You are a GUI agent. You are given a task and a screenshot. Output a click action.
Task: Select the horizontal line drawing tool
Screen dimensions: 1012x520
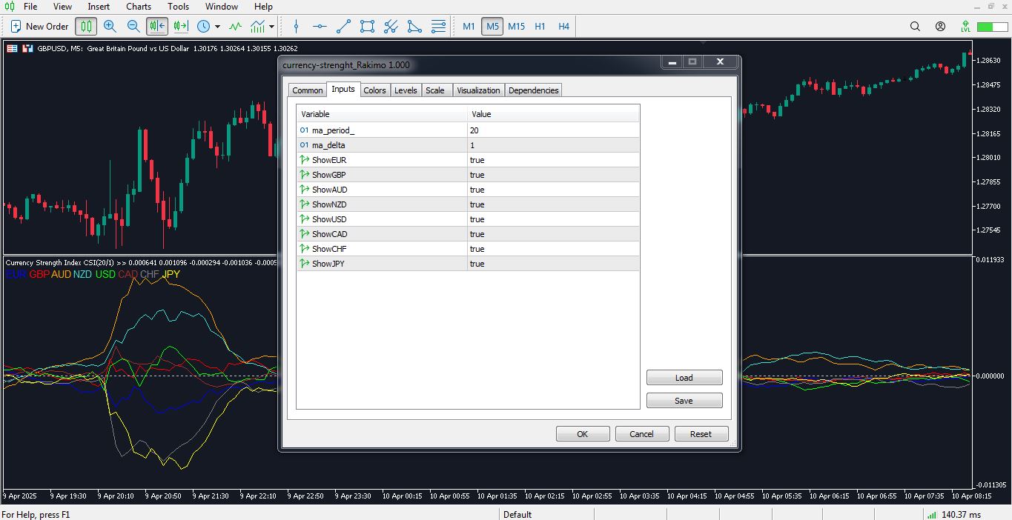tap(320, 27)
